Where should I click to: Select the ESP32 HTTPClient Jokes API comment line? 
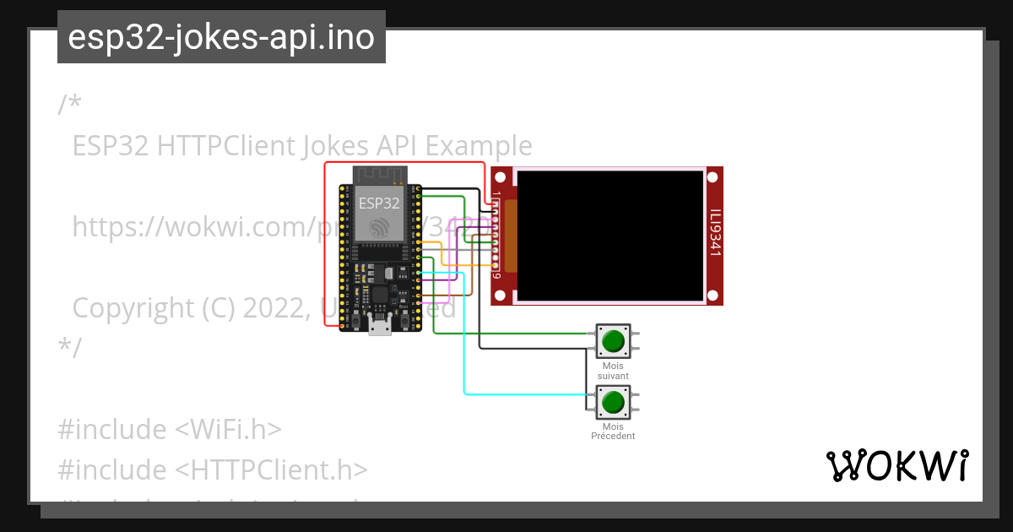[x=302, y=145]
